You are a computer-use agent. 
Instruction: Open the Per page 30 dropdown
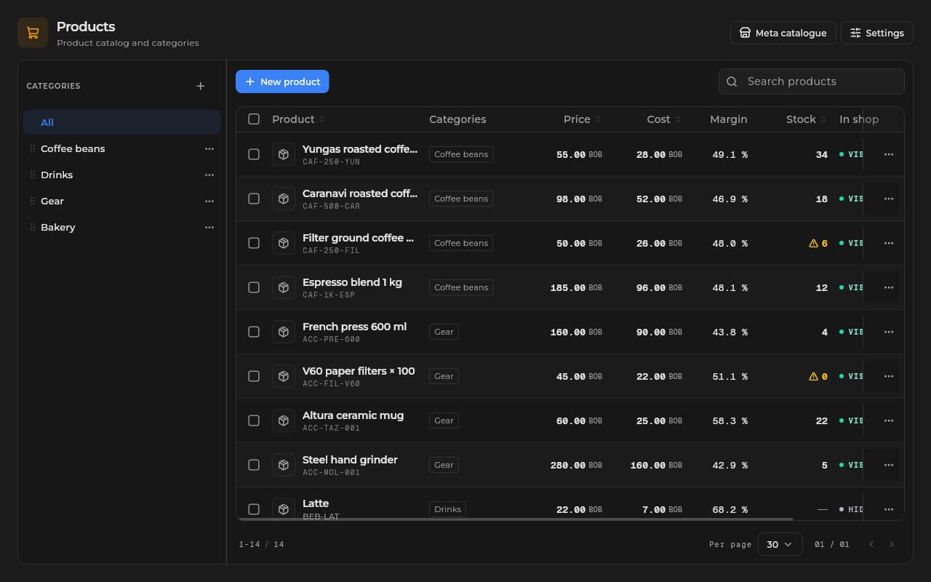pyautogui.click(x=780, y=544)
